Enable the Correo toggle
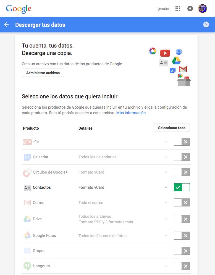 point(182,203)
